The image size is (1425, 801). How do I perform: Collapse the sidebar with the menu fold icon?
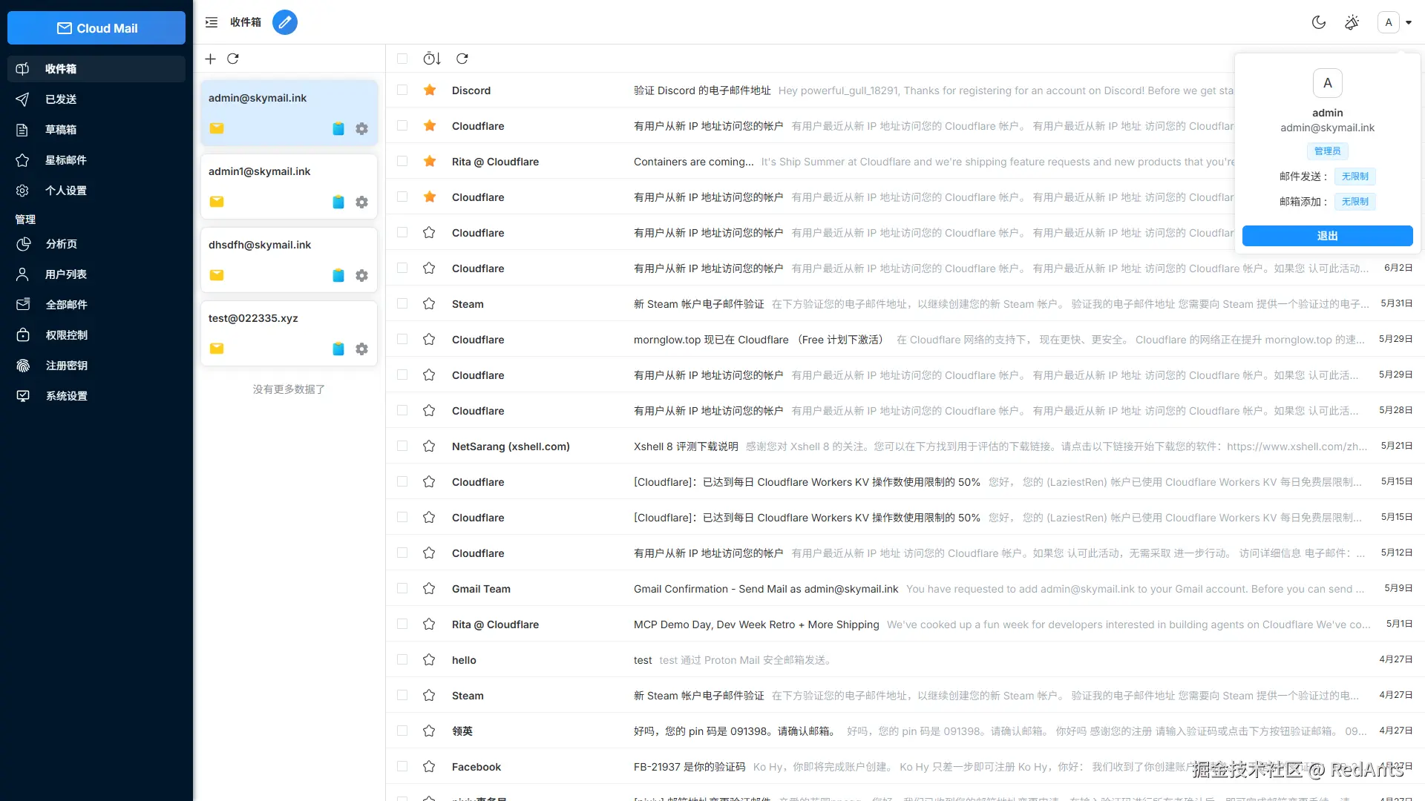pyautogui.click(x=212, y=22)
